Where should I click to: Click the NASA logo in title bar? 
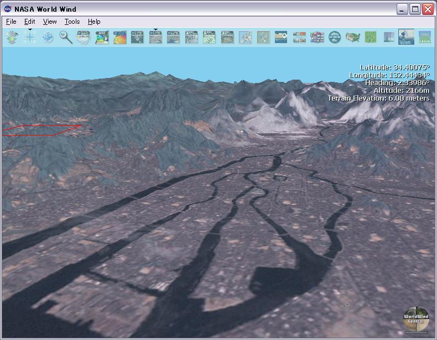8,9
